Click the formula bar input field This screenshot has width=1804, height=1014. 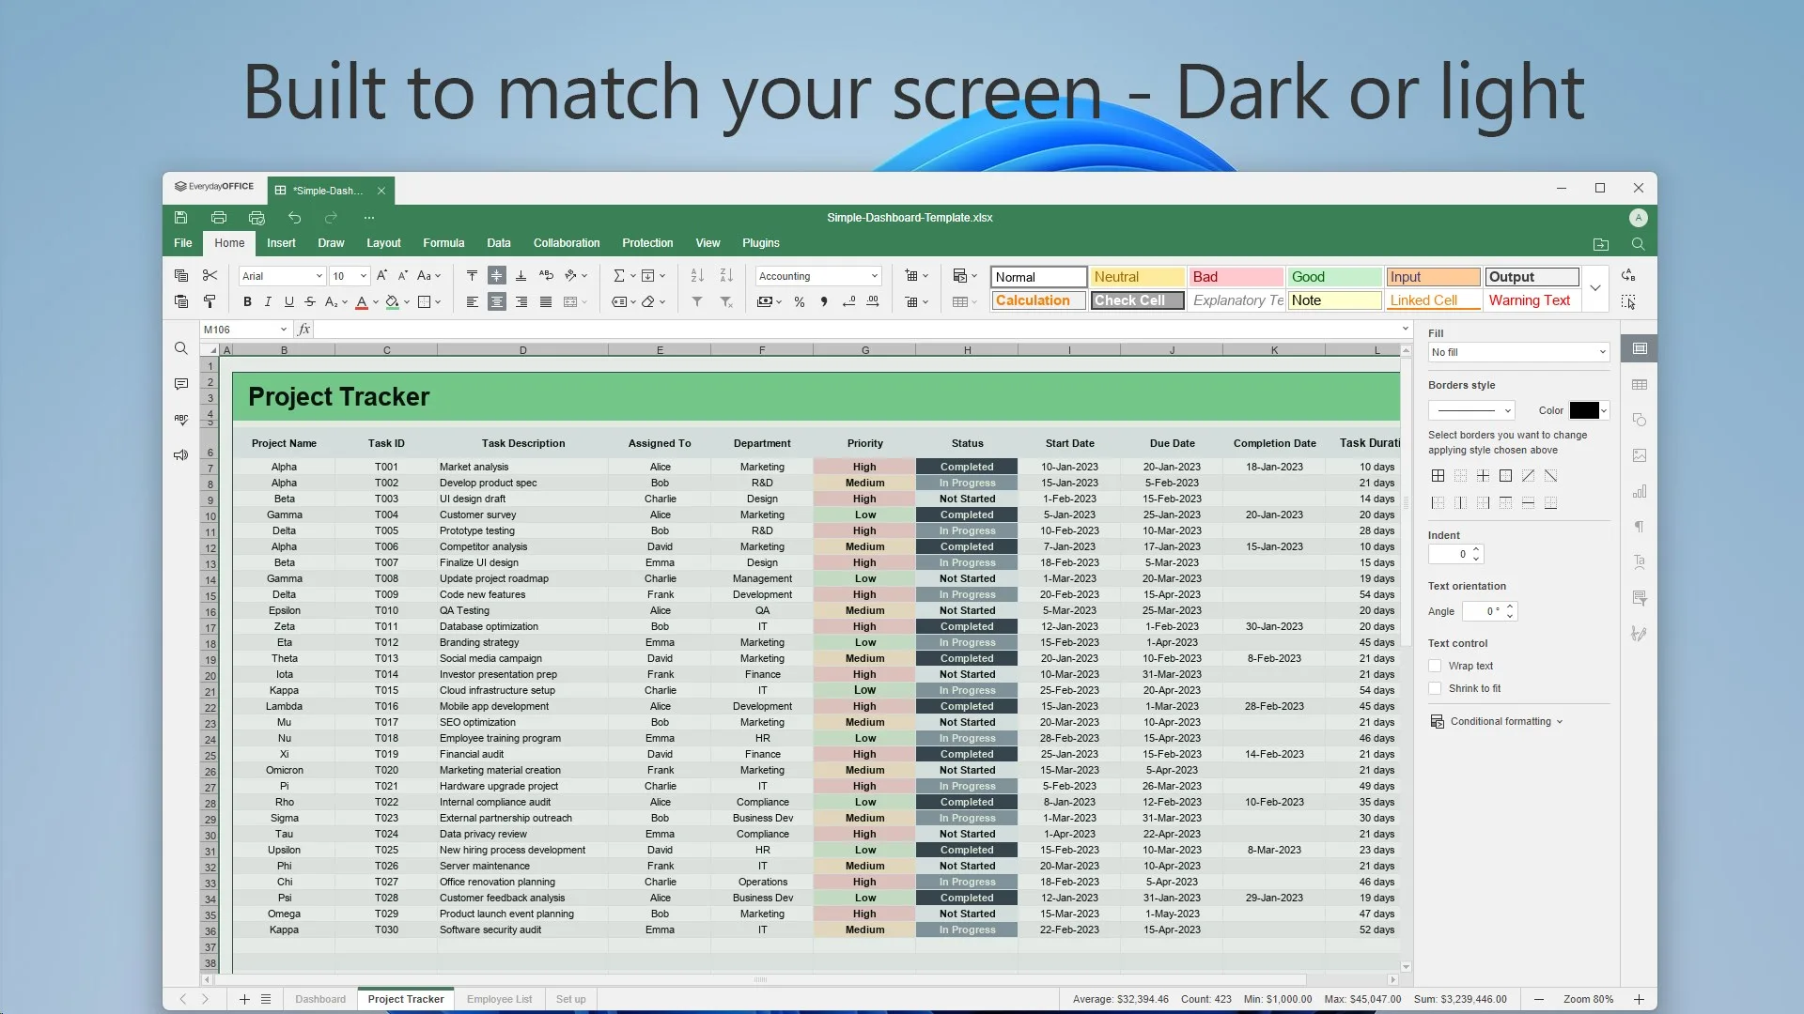[x=855, y=330]
